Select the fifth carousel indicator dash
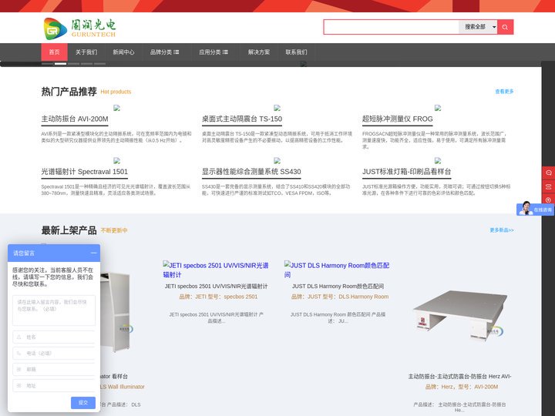 click(99, 64)
